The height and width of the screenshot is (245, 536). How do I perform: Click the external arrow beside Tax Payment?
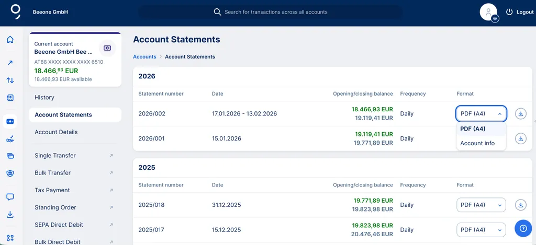pyautogui.click(x=111, y=190)
